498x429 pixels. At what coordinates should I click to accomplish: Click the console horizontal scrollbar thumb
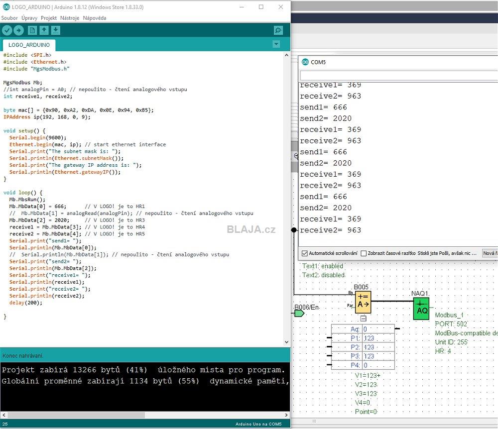click(76, 415)
